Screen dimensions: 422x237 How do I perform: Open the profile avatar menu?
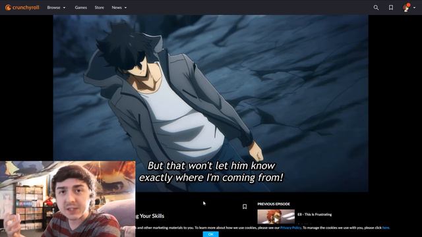coord(406,7)
